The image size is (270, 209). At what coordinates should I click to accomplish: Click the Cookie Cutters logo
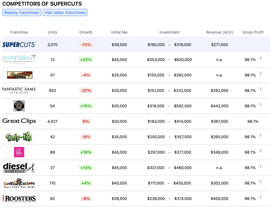(19, 183)
